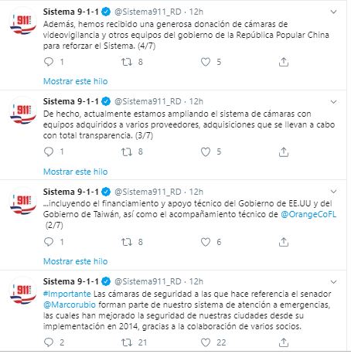
Task: Reply to the #Importante tweet
Action: (49, 342)
